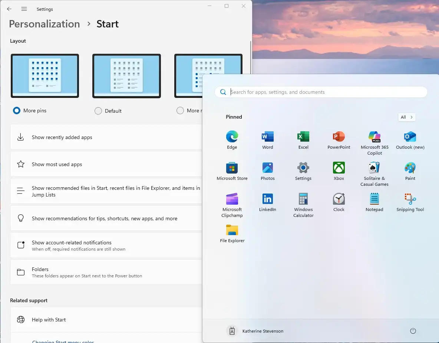Choose the Default layout option
The height and width of the screenshot is (343, 439).
[x=98, y=111]
